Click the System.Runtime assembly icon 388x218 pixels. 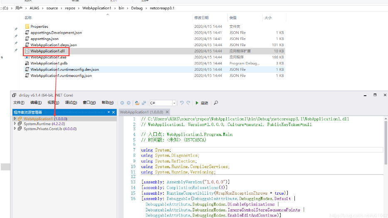[20, 124]
